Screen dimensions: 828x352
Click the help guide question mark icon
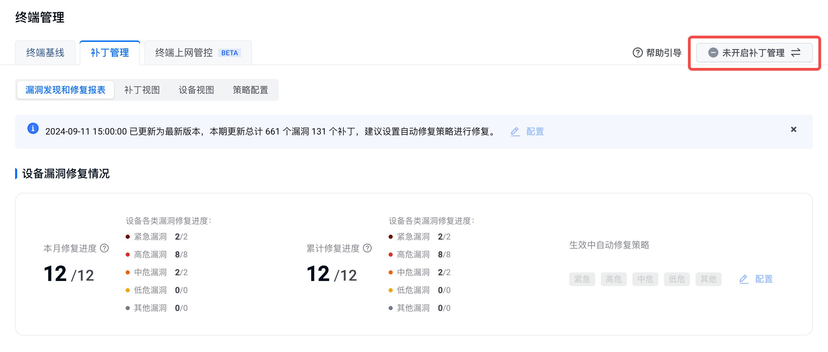coord(637,53)
